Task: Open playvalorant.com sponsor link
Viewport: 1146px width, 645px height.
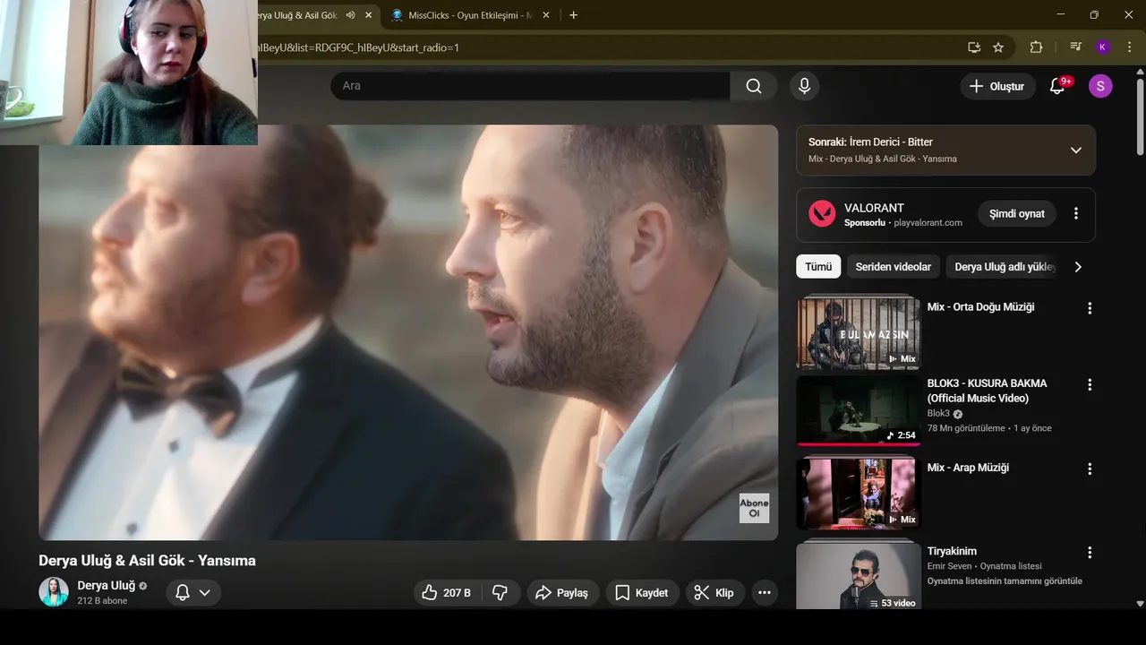Action: coord(928,223)
